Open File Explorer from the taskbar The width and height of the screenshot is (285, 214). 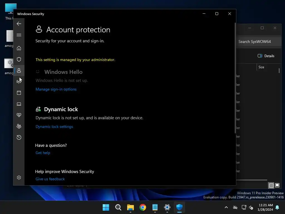(x=131, y=207)
